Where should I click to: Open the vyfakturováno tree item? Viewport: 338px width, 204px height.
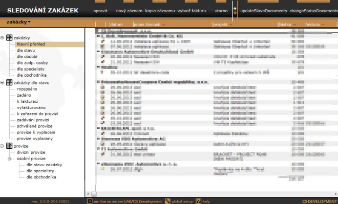pyautogui.click(x=31, y=107)
